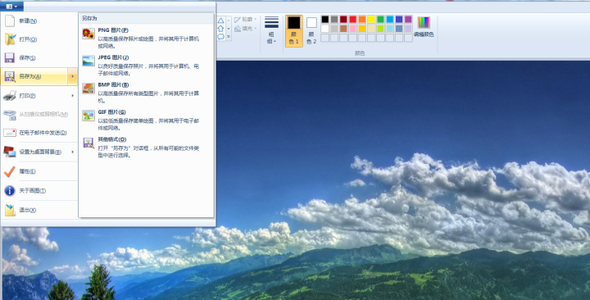Pick the indigo palette swatch
Screen dimensions: 590x300
399,19
